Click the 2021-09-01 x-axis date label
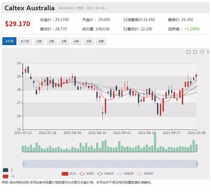Screen dimensions: 211x192 point(122,133)
